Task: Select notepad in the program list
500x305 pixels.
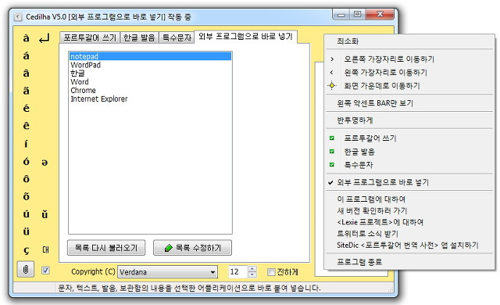Action: [150, 56]
